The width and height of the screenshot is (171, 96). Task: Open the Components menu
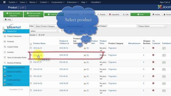tap(58, 2)
